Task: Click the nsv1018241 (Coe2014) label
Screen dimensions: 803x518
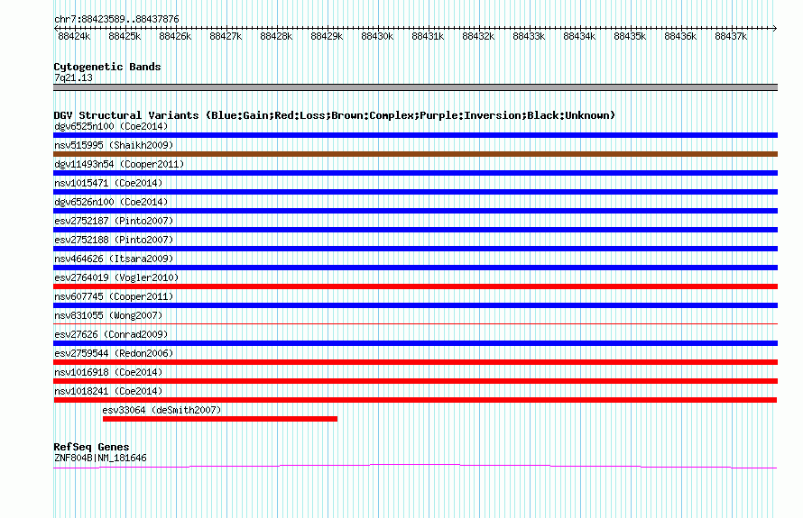Action: click(x=108, y=391)
